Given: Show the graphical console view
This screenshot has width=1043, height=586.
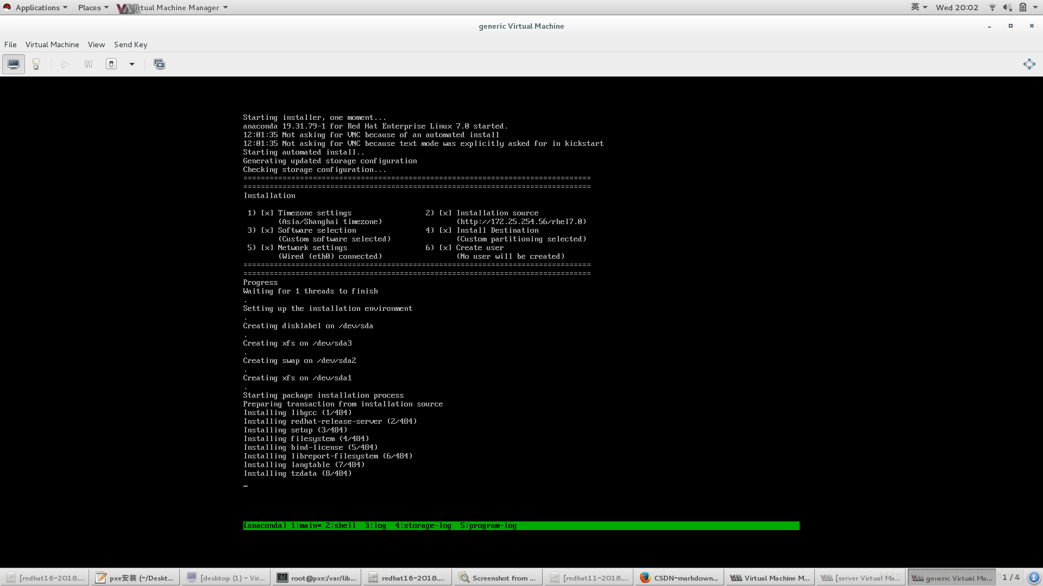Looking at the screenshot, I should tap(14, 64).
